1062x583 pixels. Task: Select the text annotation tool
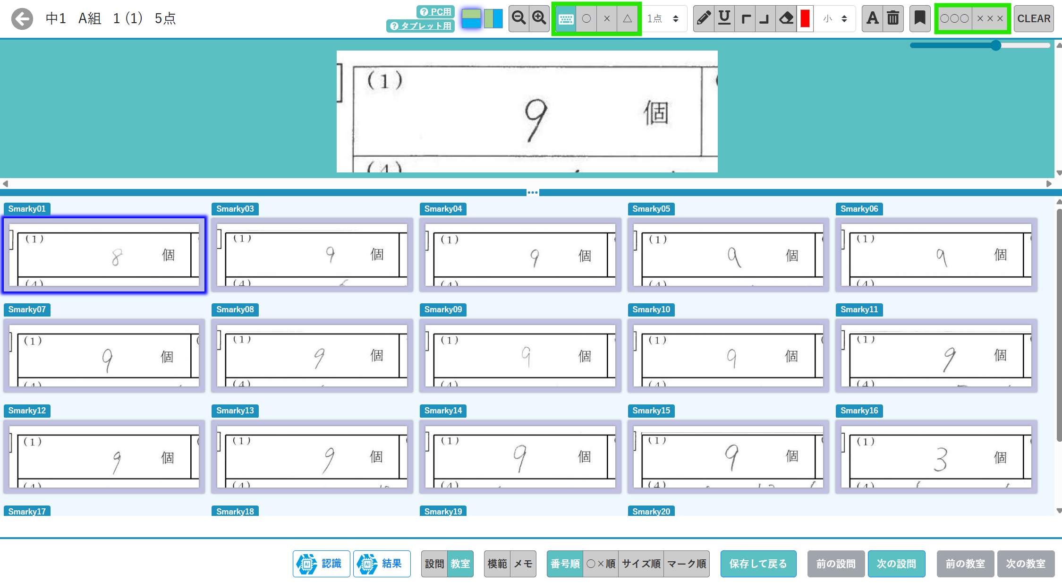point(872,18)
